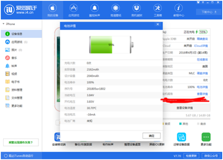Click the 安装移动端 blue shortcut icon
This screenshot has width=223, height=160.
click(57, 137)
